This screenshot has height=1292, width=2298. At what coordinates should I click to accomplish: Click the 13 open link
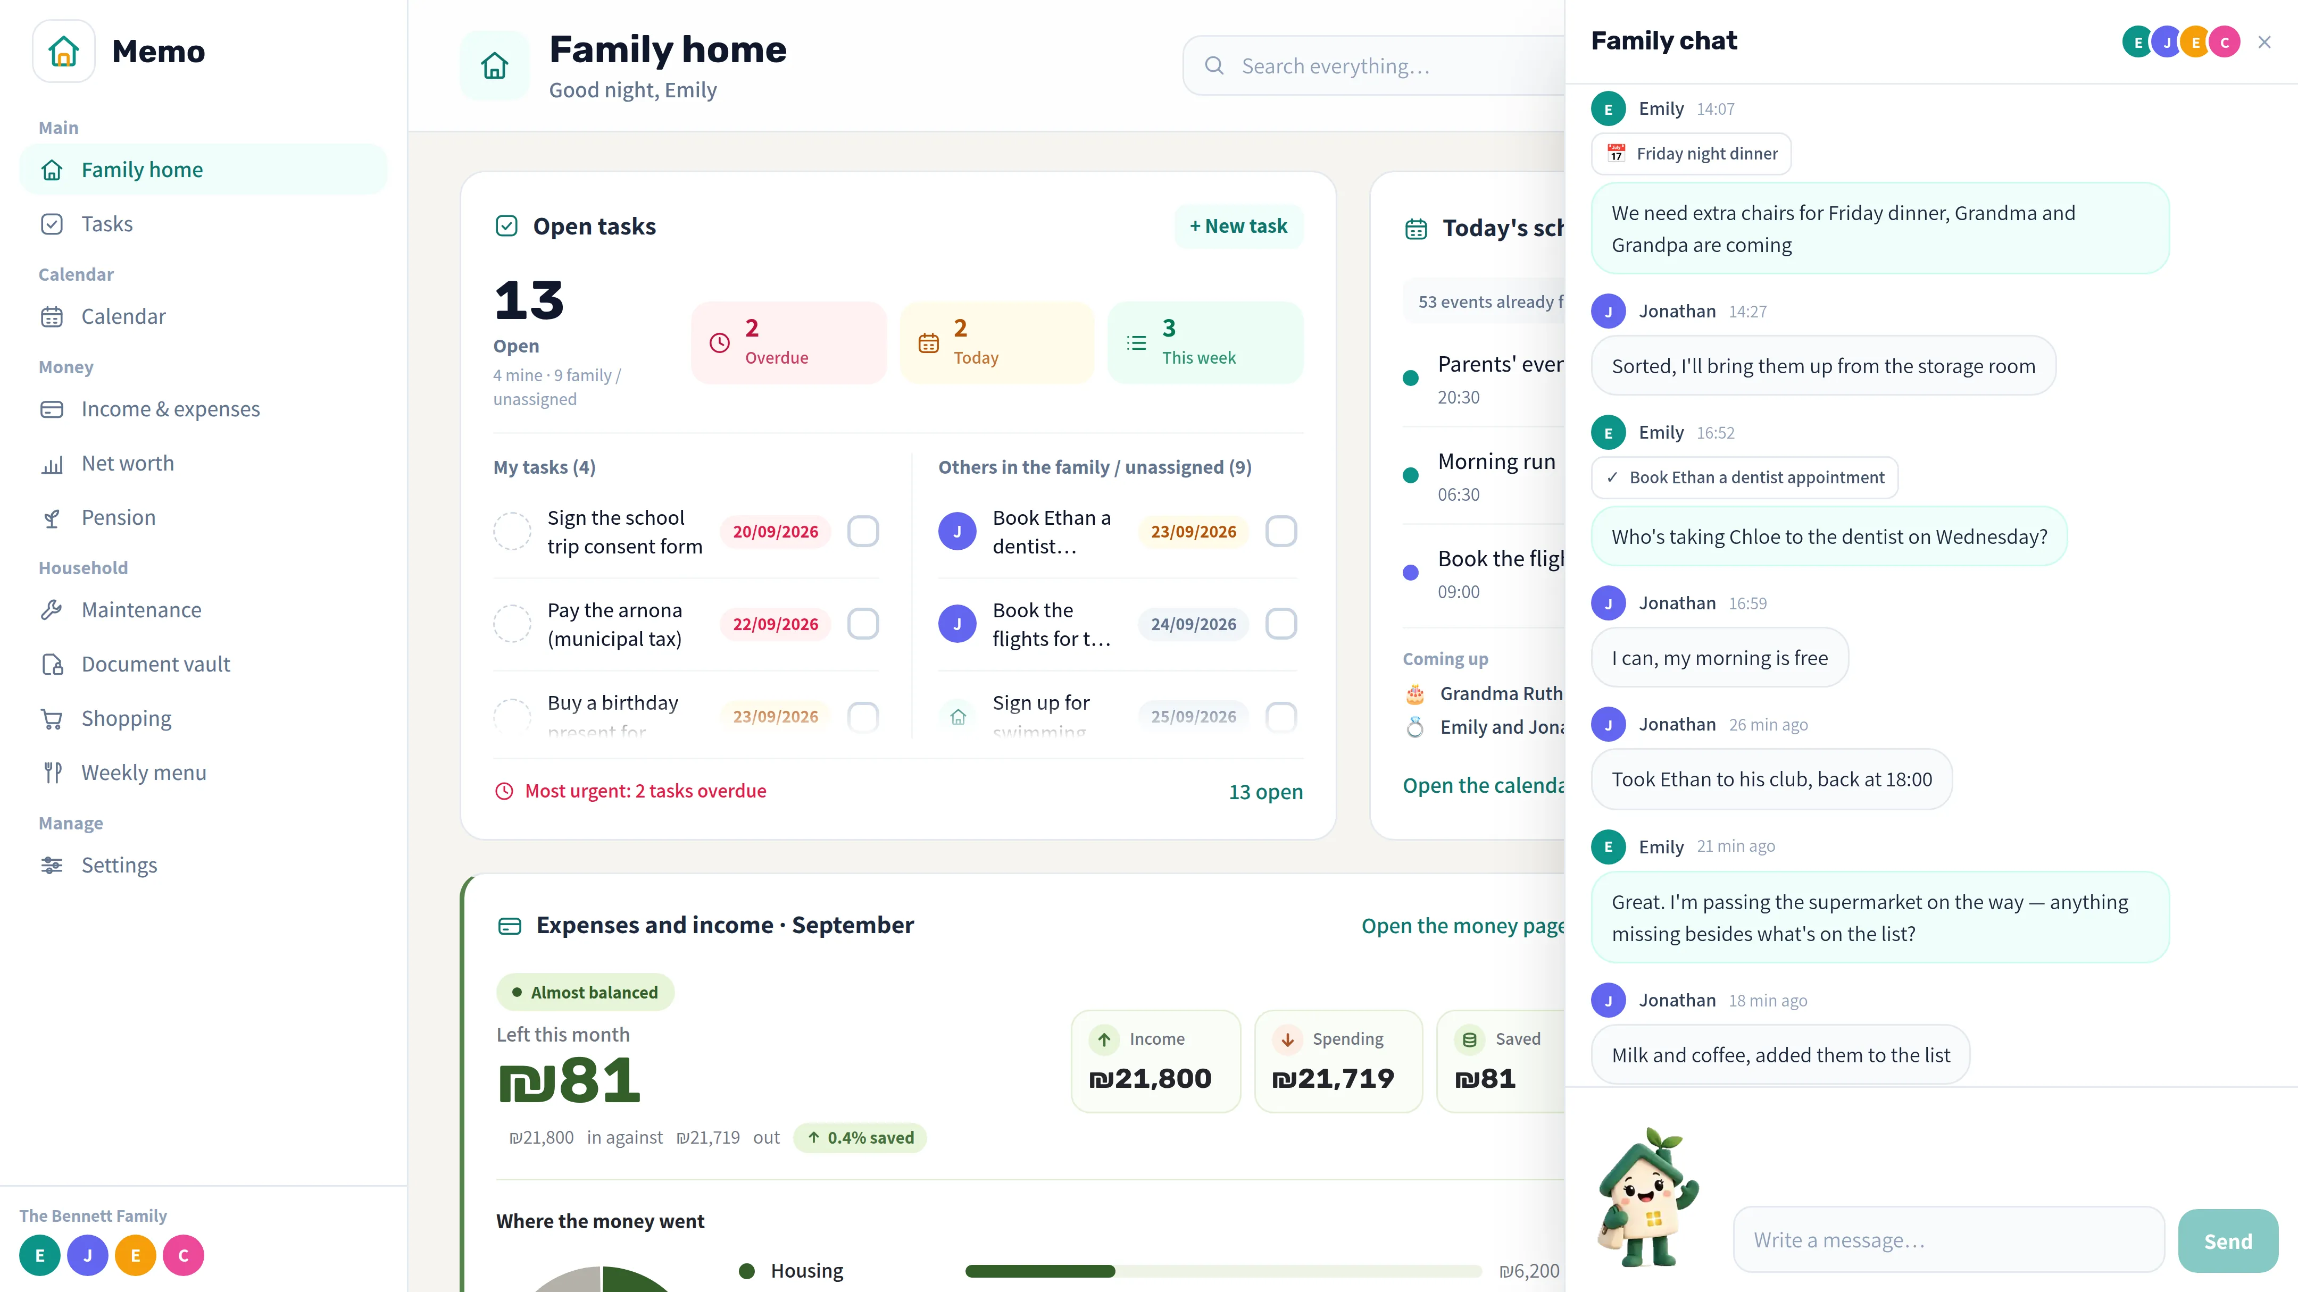point(1265,792)
